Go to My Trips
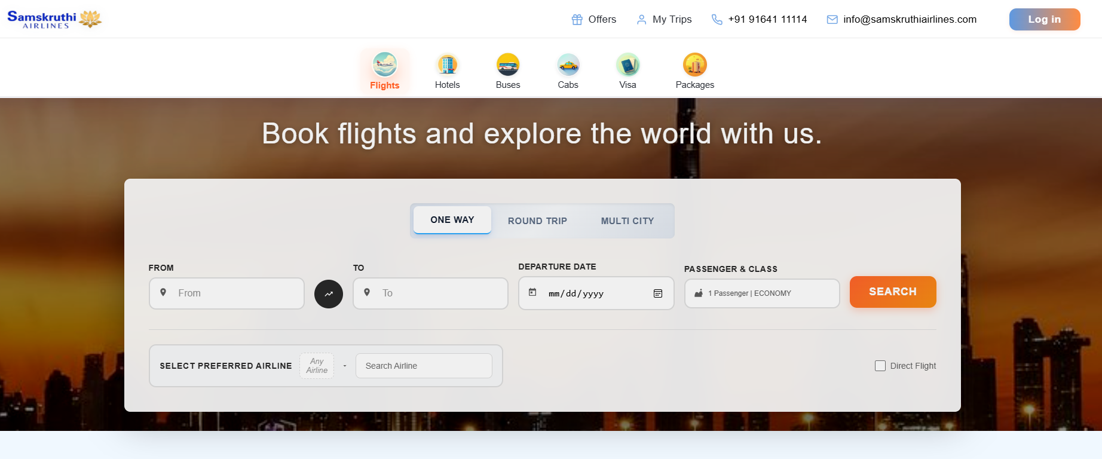 click(x=664, y=19)
